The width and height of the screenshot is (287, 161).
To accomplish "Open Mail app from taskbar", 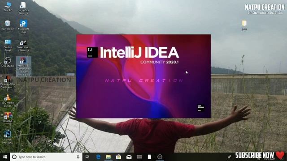I will point(129,157).
